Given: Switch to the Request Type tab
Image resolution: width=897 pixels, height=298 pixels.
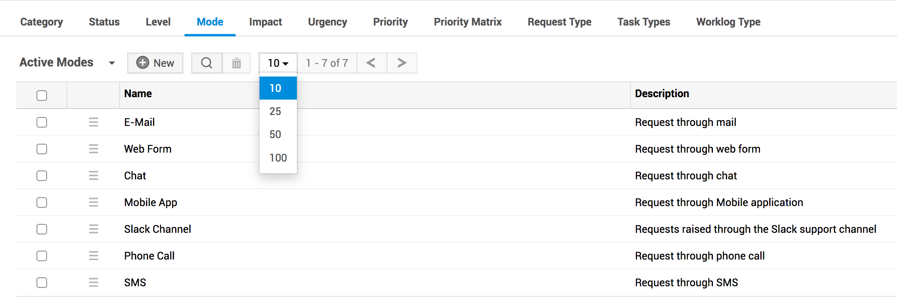Looking at the screenshot, I should 559,22.
